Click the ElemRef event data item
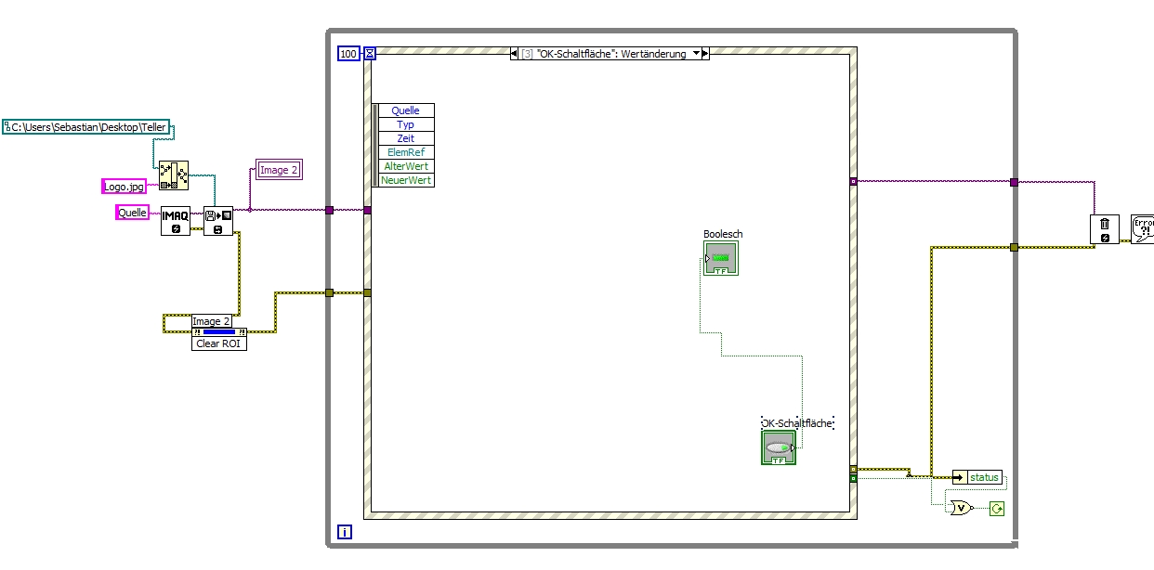The width and height of the screenshot is (1154, 570). pyautogui.click(x=405, y=152)
